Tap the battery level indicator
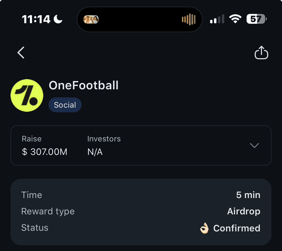The width and height of the screenshot is (282, 251). click(x=257, y=19)
